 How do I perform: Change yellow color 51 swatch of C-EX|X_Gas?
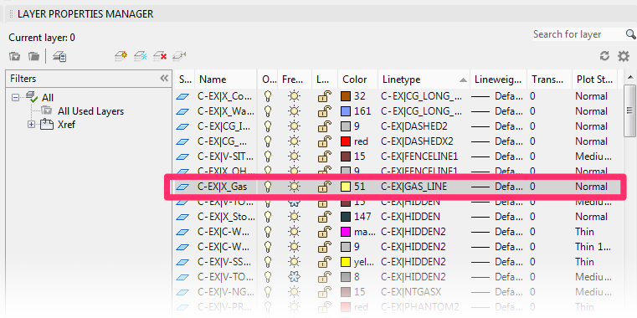click(346, 187)
